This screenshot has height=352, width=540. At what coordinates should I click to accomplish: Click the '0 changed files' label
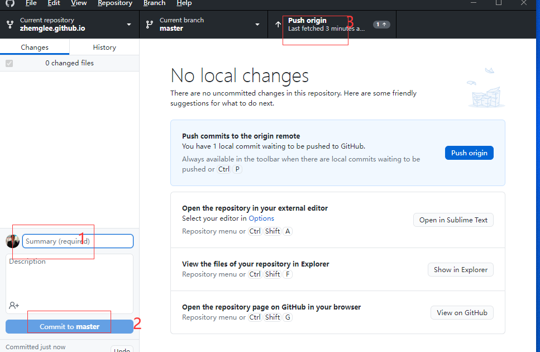pos(70,63)
